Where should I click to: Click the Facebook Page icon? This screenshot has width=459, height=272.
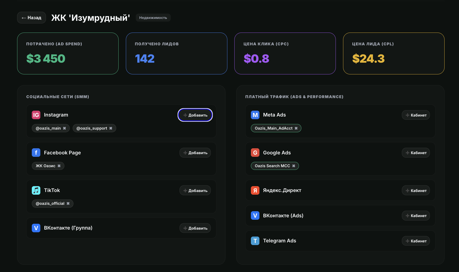(x=36, y=153)
